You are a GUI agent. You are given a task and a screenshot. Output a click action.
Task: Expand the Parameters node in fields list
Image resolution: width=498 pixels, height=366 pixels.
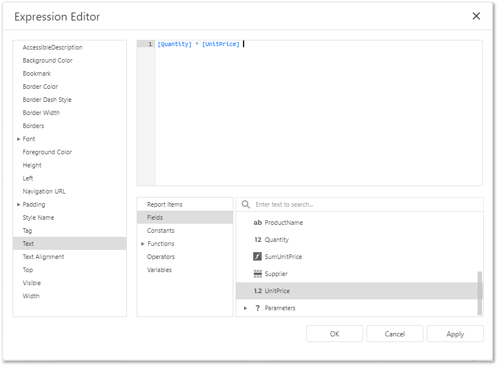tap(245, 308)
